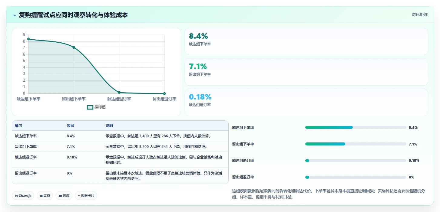Click the 指标值 legend label text
The image size is (440, 212).
pos(100,107)
